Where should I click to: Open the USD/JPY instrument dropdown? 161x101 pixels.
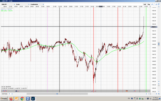click(x=8, y=4)
